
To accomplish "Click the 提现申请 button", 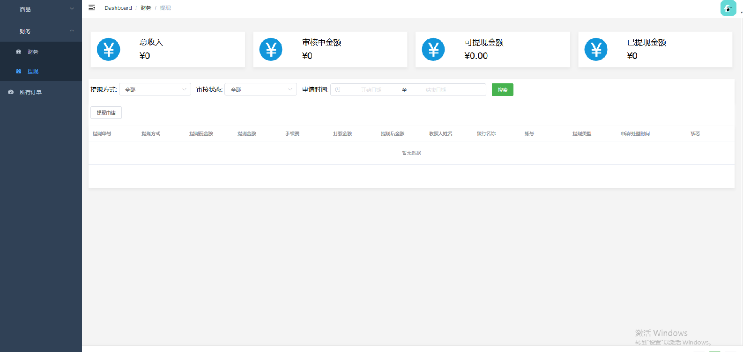I will click(x=106, y=113).
